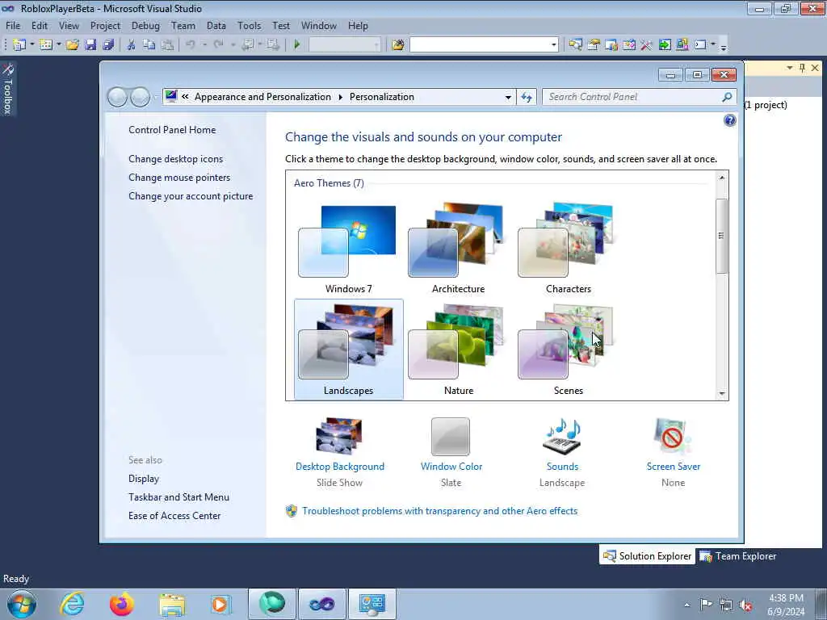Open the Solution Explorer window position dropdown
This screenshot has width=827, height=620.
(790, 68)
